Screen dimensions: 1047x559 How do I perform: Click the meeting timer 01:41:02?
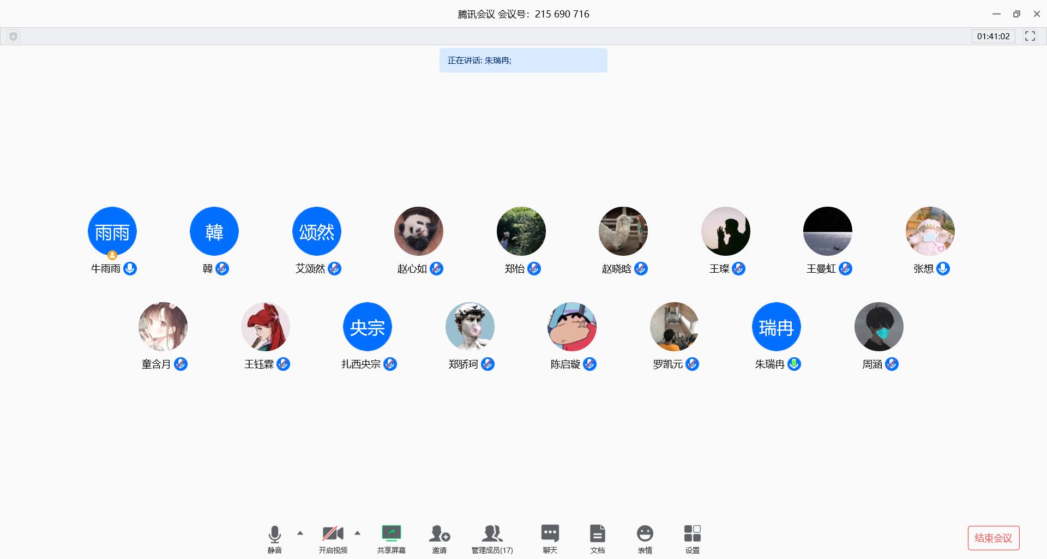pyautogui.click(x=993, y=37)
